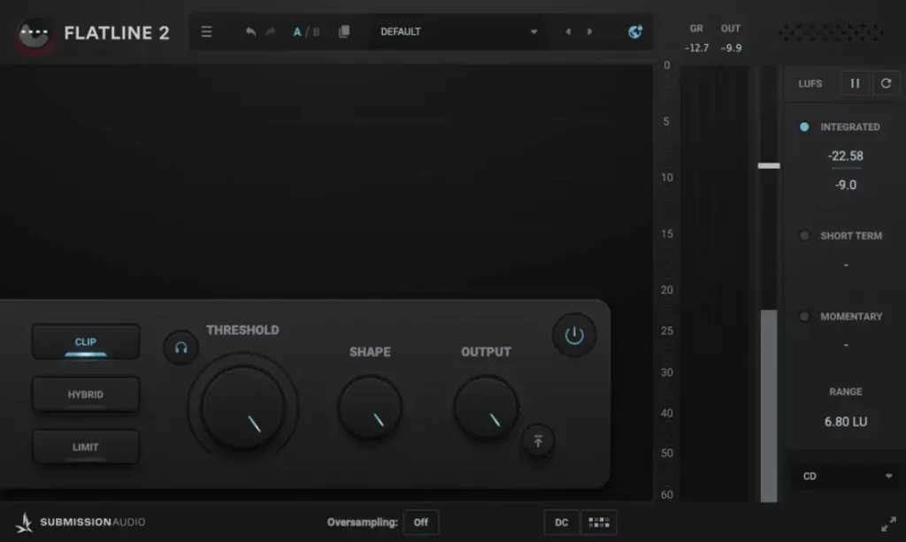Switch to Limit mode
Viewport: 906px width, 542px height.
click(x=86, y=447)
